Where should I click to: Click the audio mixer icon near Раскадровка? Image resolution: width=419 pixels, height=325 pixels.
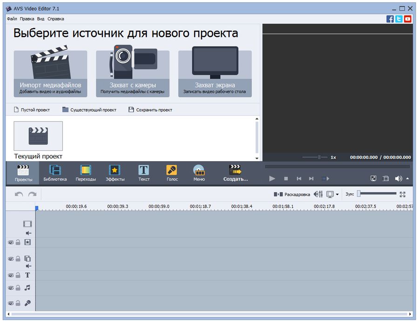click(x=318, y=194)
